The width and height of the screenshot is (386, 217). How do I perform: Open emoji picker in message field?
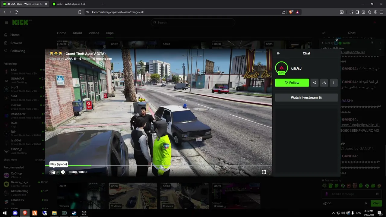point(377,194)
